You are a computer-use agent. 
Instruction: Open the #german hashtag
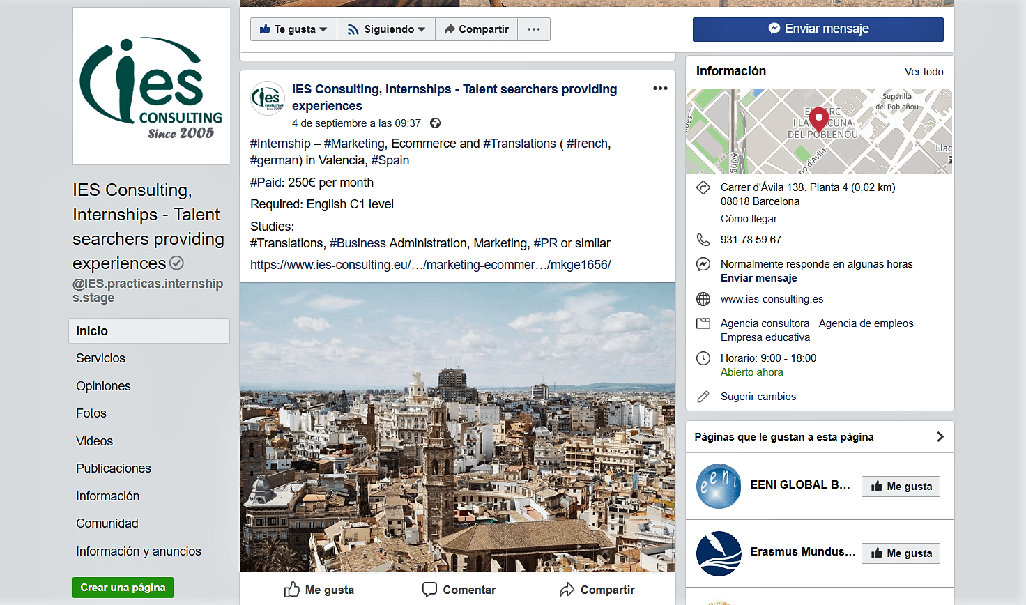click(x=275, y=160)
